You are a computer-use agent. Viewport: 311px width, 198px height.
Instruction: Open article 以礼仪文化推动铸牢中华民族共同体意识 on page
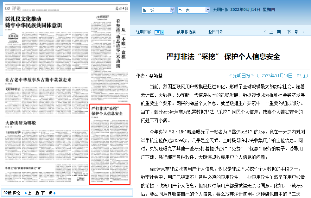[33, 22]
